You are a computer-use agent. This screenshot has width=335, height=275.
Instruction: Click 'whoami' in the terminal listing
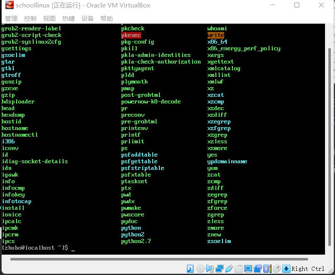[217, 28]
